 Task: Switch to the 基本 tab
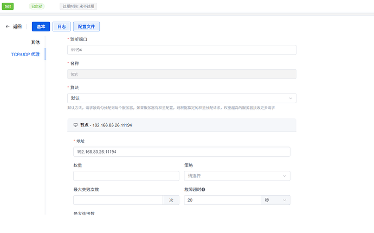coord(41,26)
